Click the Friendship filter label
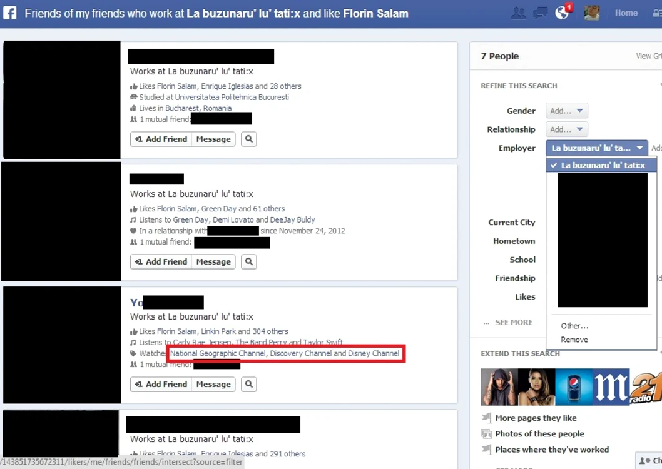Image resolution: width=662 pixels, height=469 pixels. (515, 278)
